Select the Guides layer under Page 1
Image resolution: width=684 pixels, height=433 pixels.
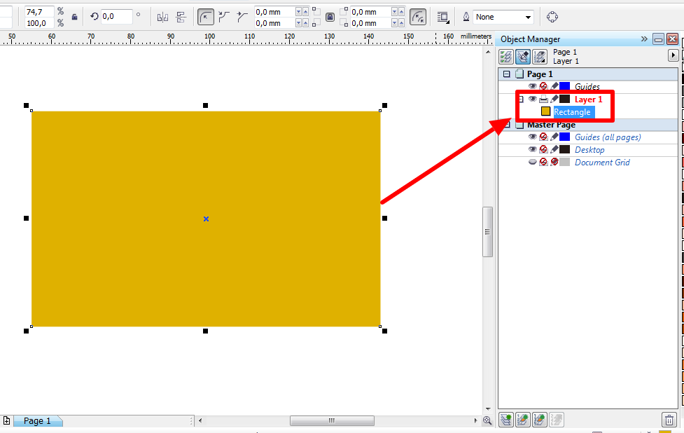pos(587,86)
